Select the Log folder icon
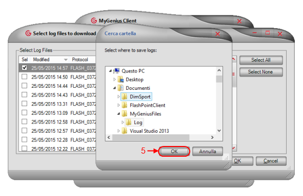 pos(129,122)
